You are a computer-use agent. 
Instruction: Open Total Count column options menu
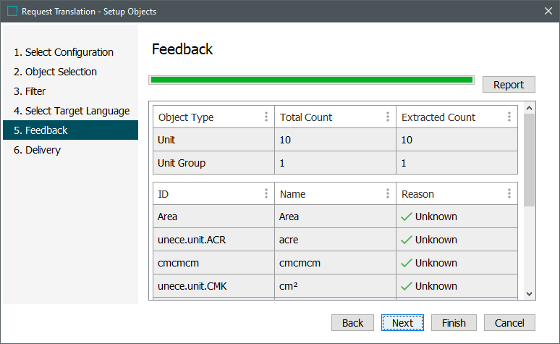coord(387,117)
